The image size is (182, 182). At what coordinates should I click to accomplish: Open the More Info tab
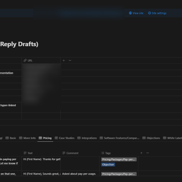pyautogui.click(x=27, y=138)
